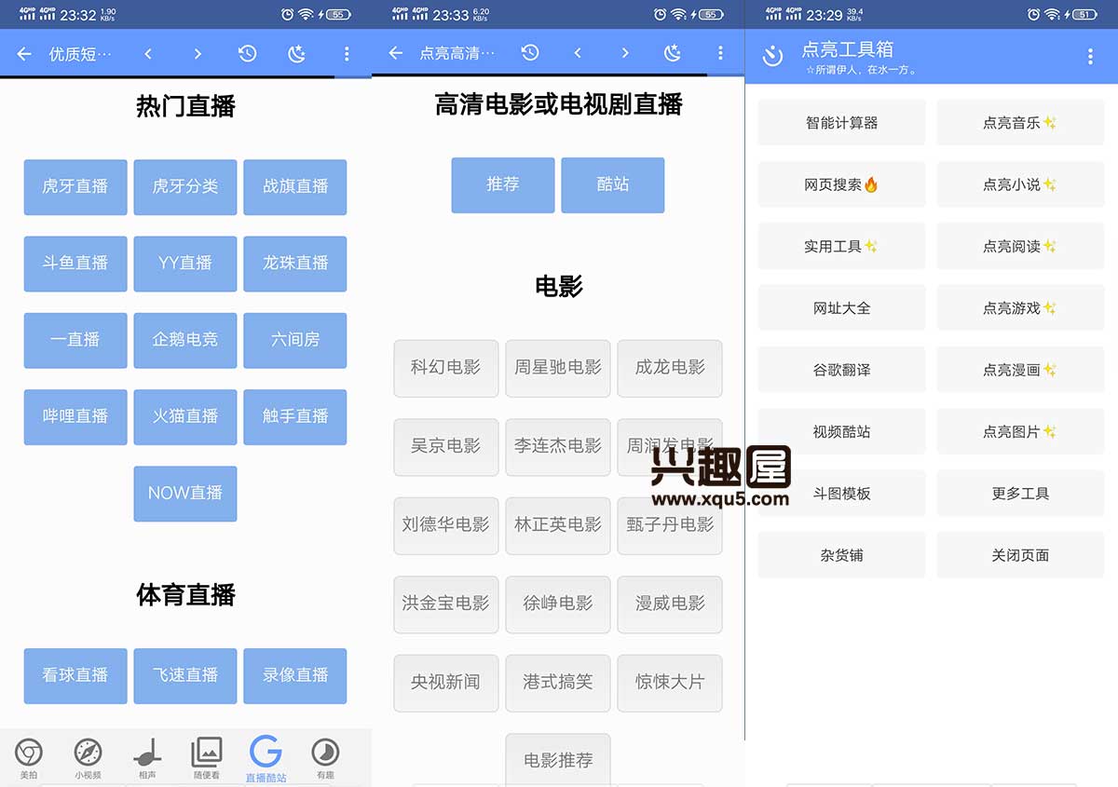
Task: Open 战旗直播 live stream
Action: pyautogui.click(x=295, y=186)
